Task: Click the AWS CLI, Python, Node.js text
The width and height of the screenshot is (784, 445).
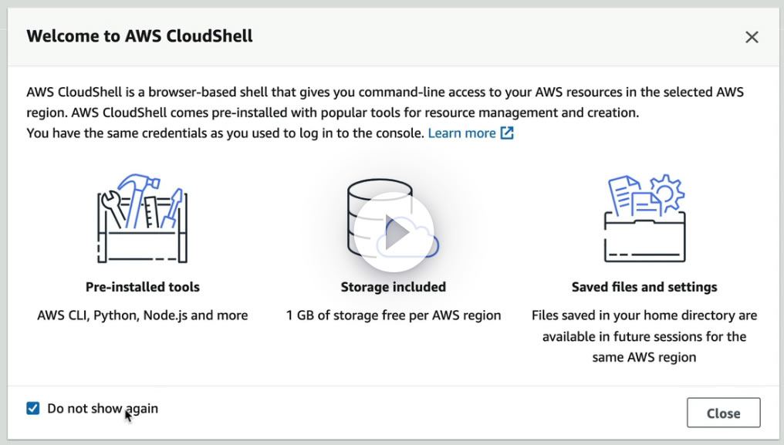Action: [143, 315]
